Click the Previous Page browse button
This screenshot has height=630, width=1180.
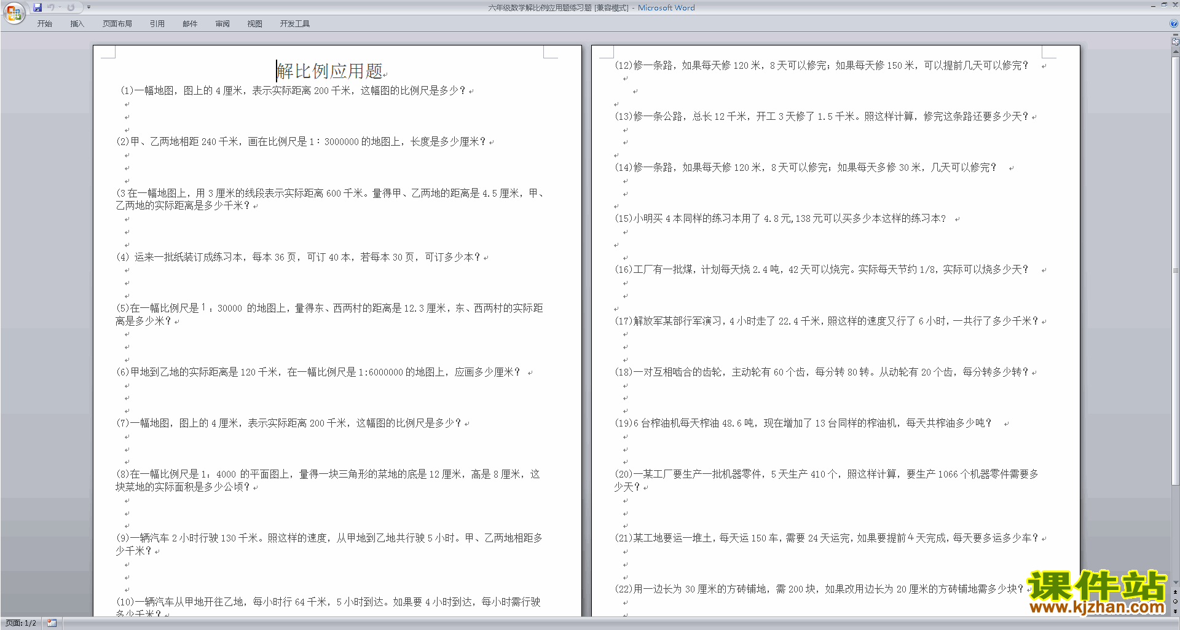[1175, 592]
